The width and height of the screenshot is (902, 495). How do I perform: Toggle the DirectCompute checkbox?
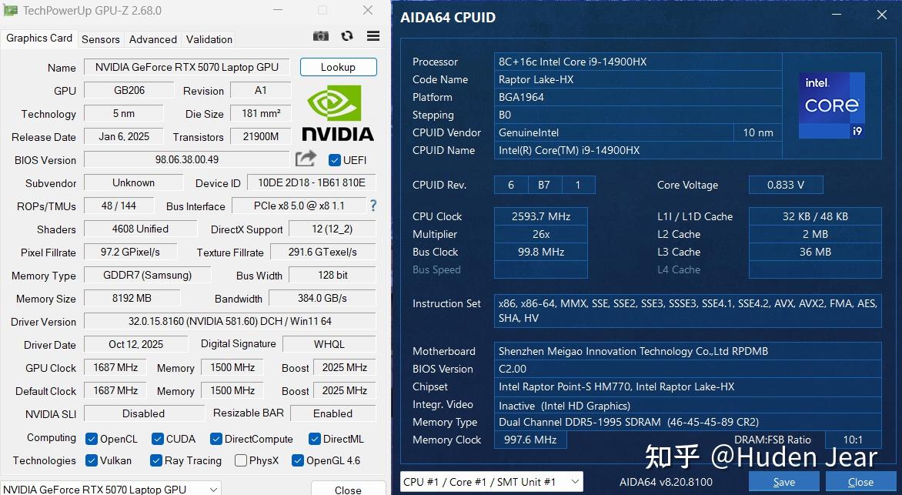216,439
